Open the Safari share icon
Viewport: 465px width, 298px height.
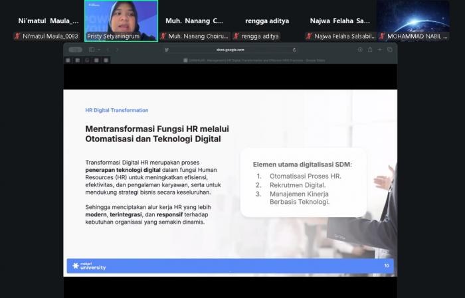[x=369, y=50]
